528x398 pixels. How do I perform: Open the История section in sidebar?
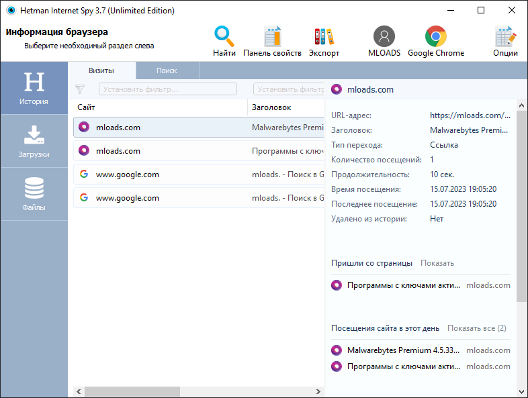pyautogui.click(x=34, y=88)
